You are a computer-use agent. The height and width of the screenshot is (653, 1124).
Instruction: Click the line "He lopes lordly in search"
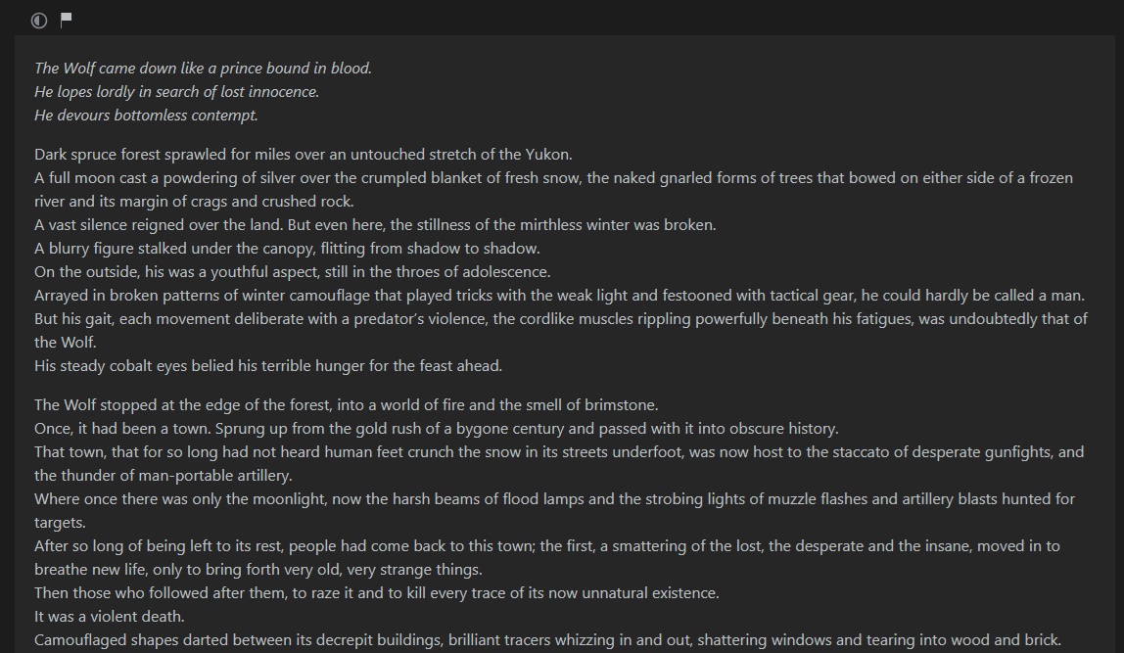click(176, 92)
